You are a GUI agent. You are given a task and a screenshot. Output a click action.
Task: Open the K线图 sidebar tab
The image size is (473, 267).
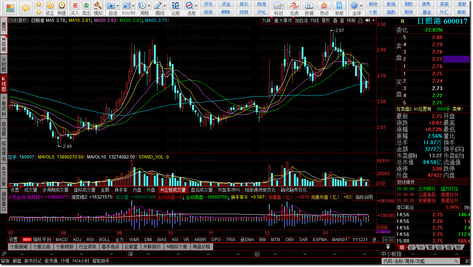(4, 84)
